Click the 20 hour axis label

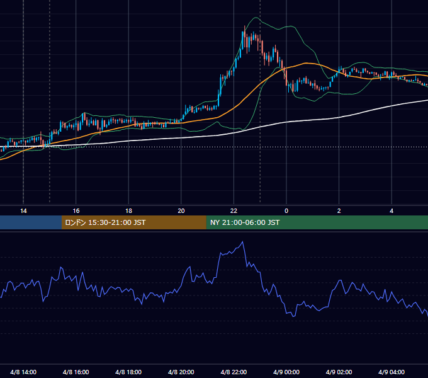pyautogui.click(x=181, y=211)
